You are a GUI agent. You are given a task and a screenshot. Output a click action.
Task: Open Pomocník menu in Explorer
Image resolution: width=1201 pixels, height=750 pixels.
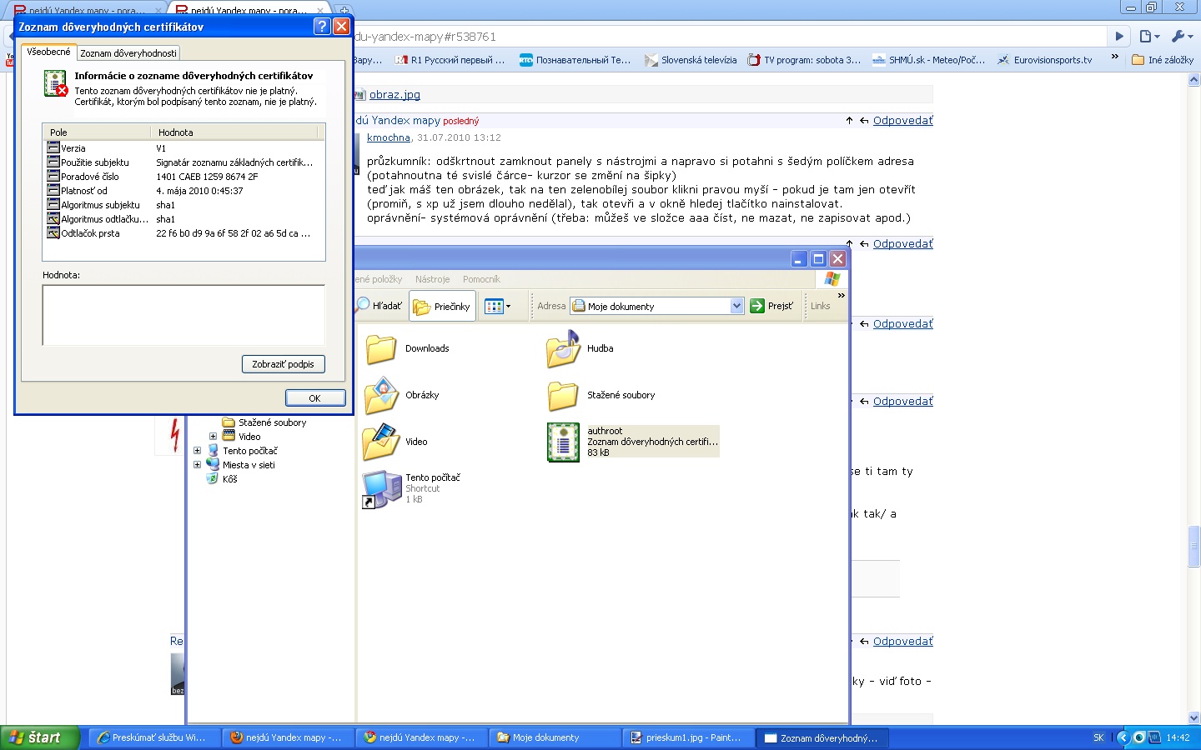coord(481,279)
